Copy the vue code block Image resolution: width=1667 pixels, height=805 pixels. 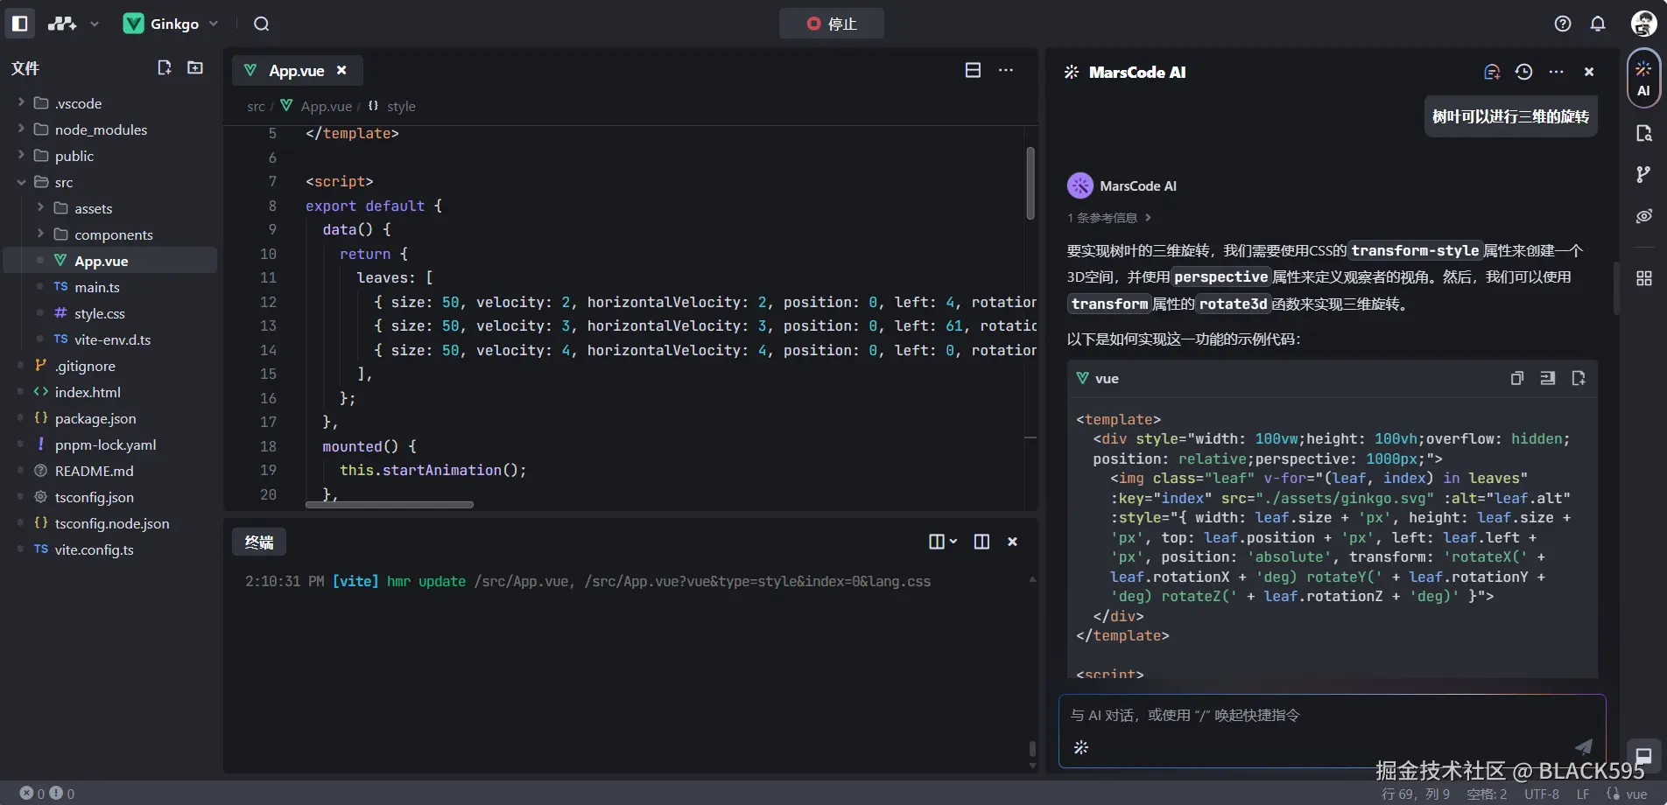pyautogui.click(x=1517, y=378)
